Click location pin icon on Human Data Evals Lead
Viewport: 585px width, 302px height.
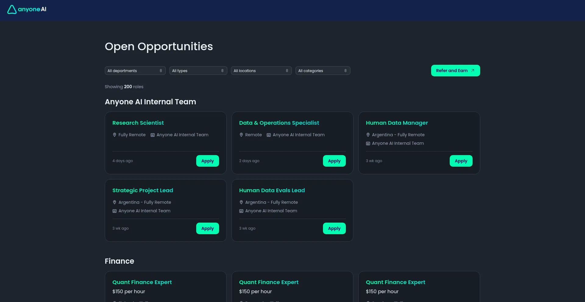[x=241, y=202]
